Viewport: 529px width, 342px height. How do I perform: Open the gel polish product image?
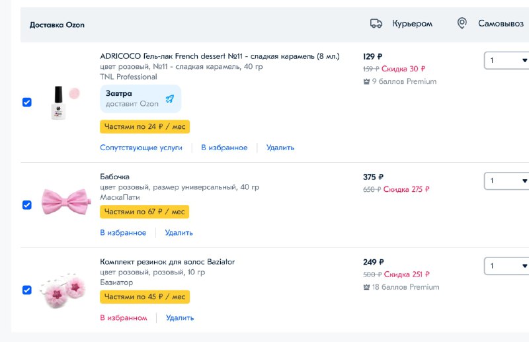(x=65, y=103)
